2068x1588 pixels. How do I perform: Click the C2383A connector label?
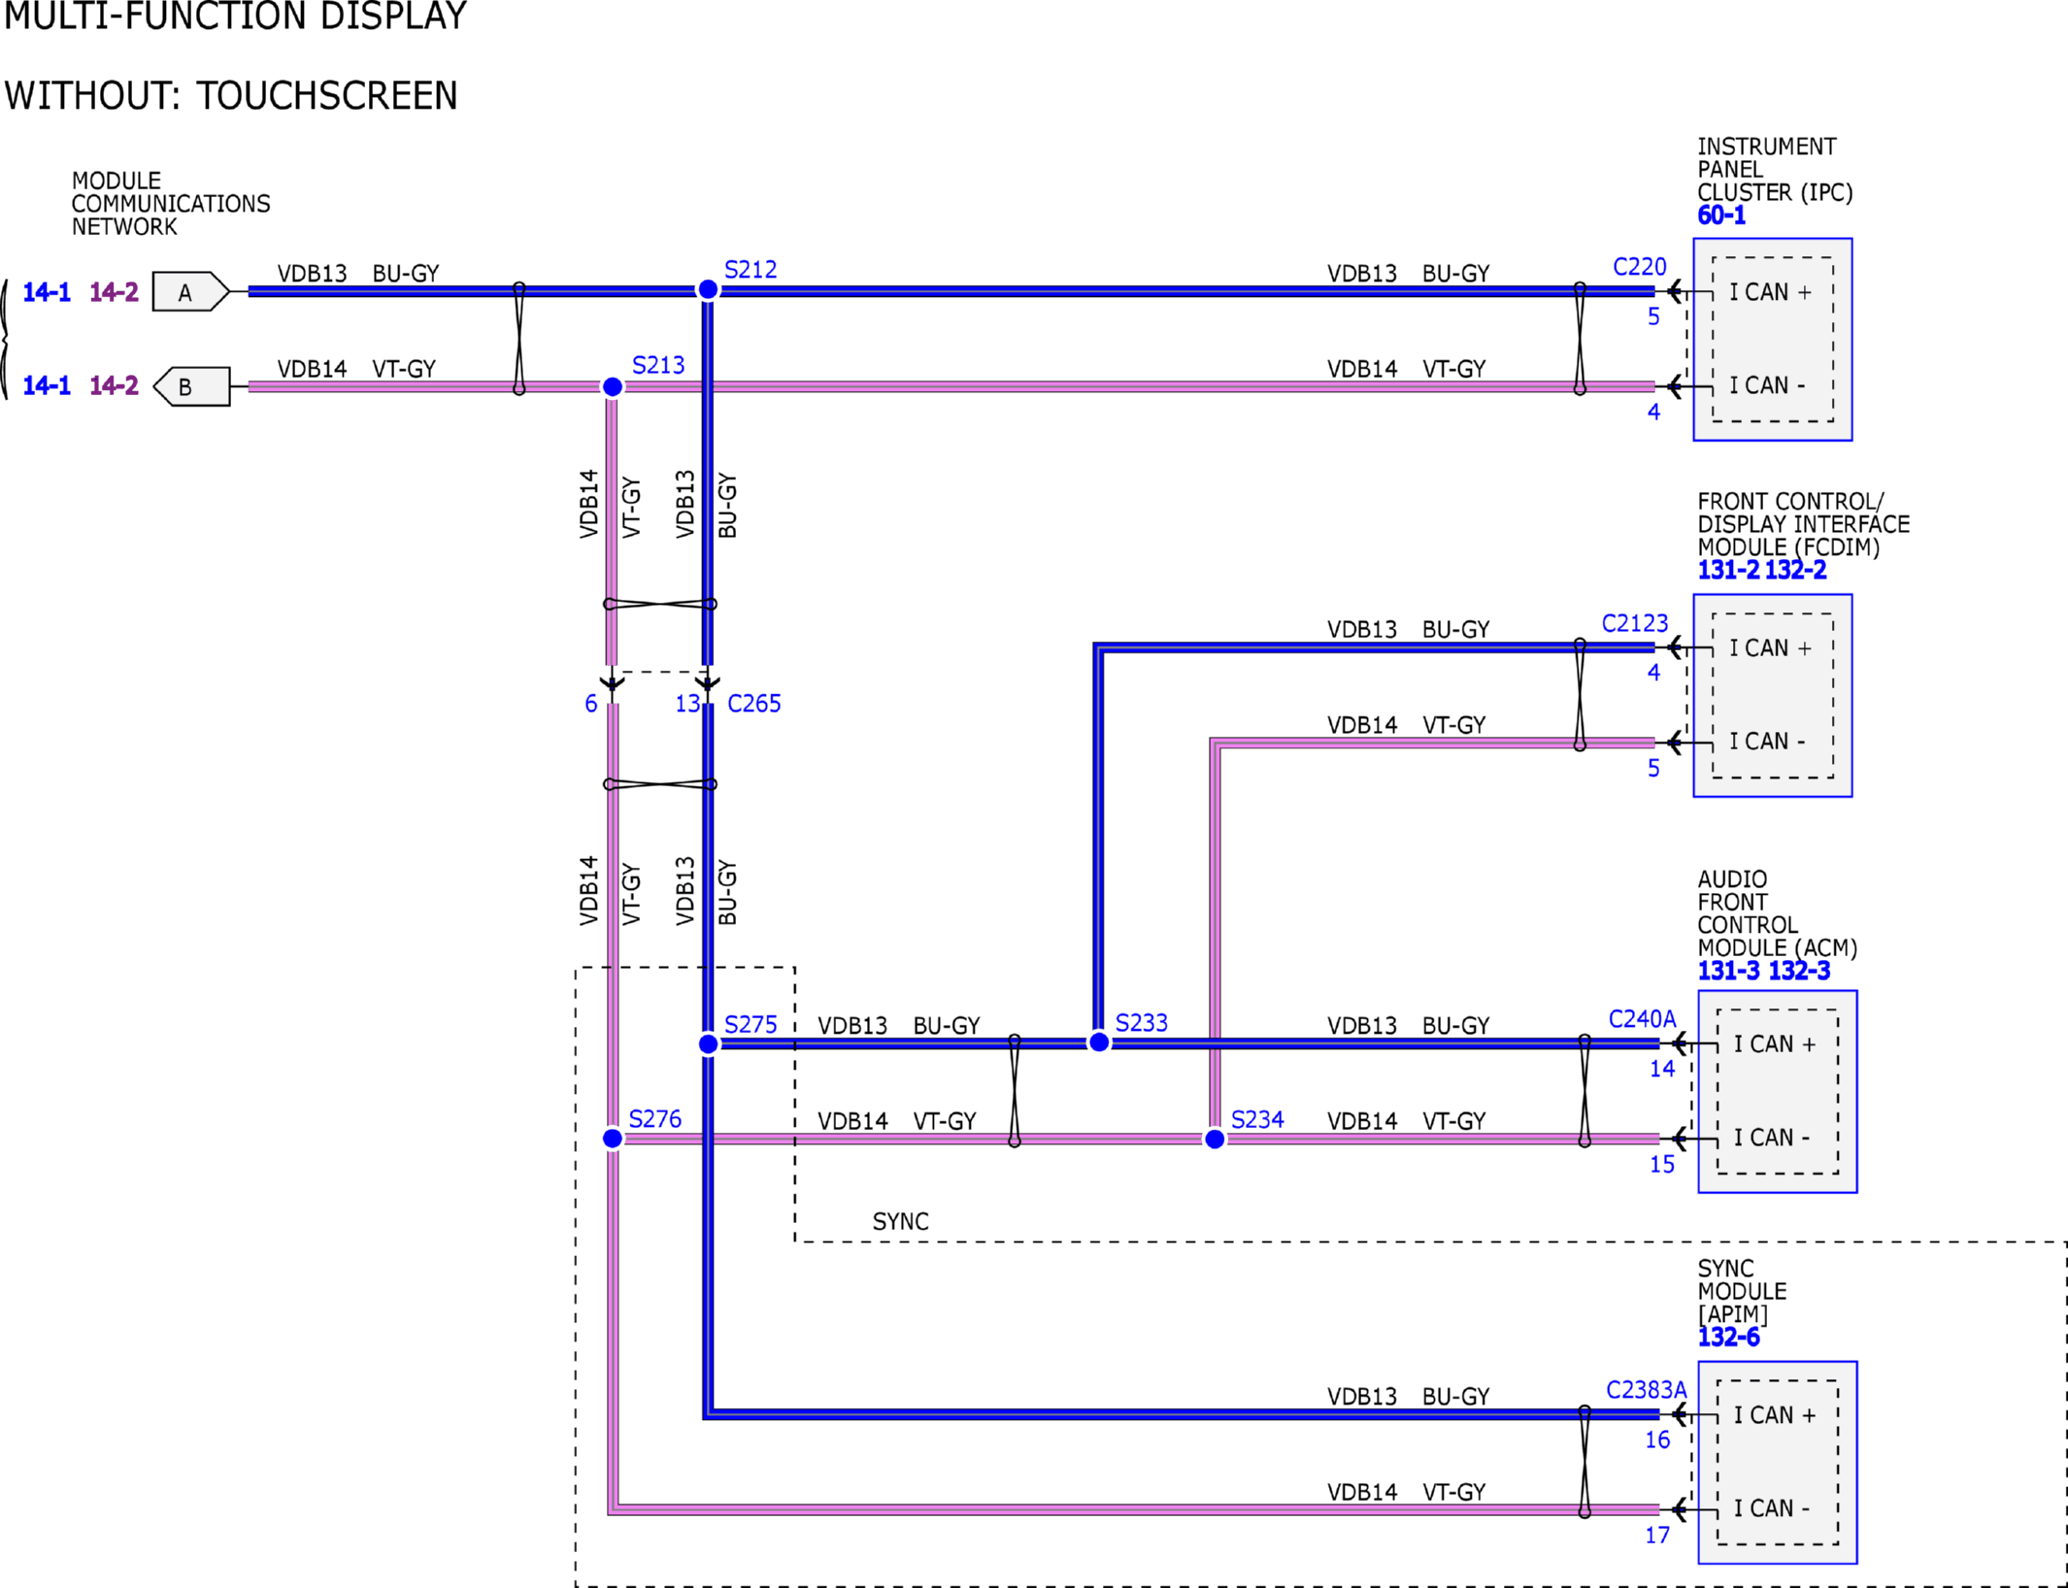click(x=1646, y=1390)
